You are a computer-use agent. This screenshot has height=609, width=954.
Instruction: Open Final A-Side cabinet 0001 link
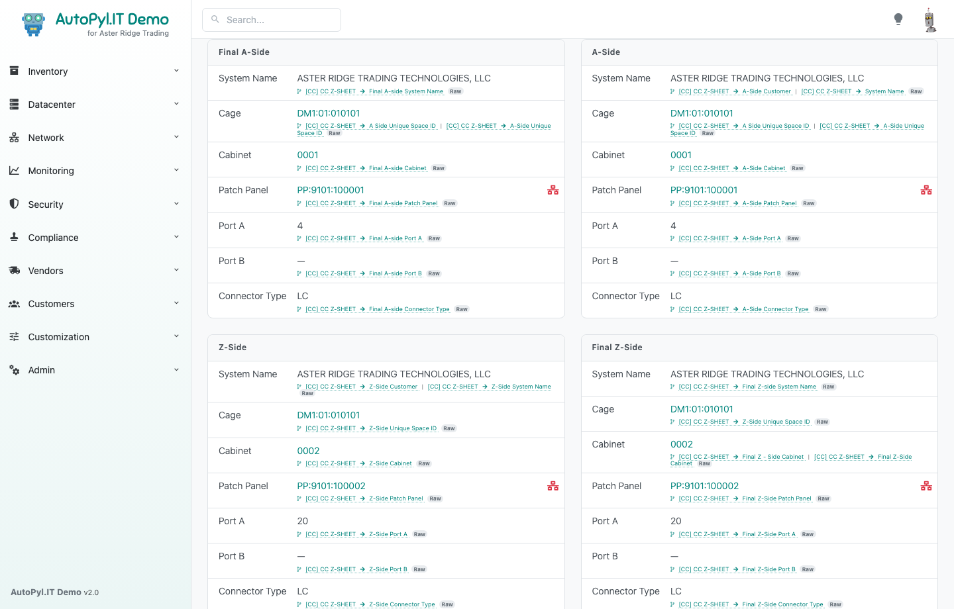[308, 155]
